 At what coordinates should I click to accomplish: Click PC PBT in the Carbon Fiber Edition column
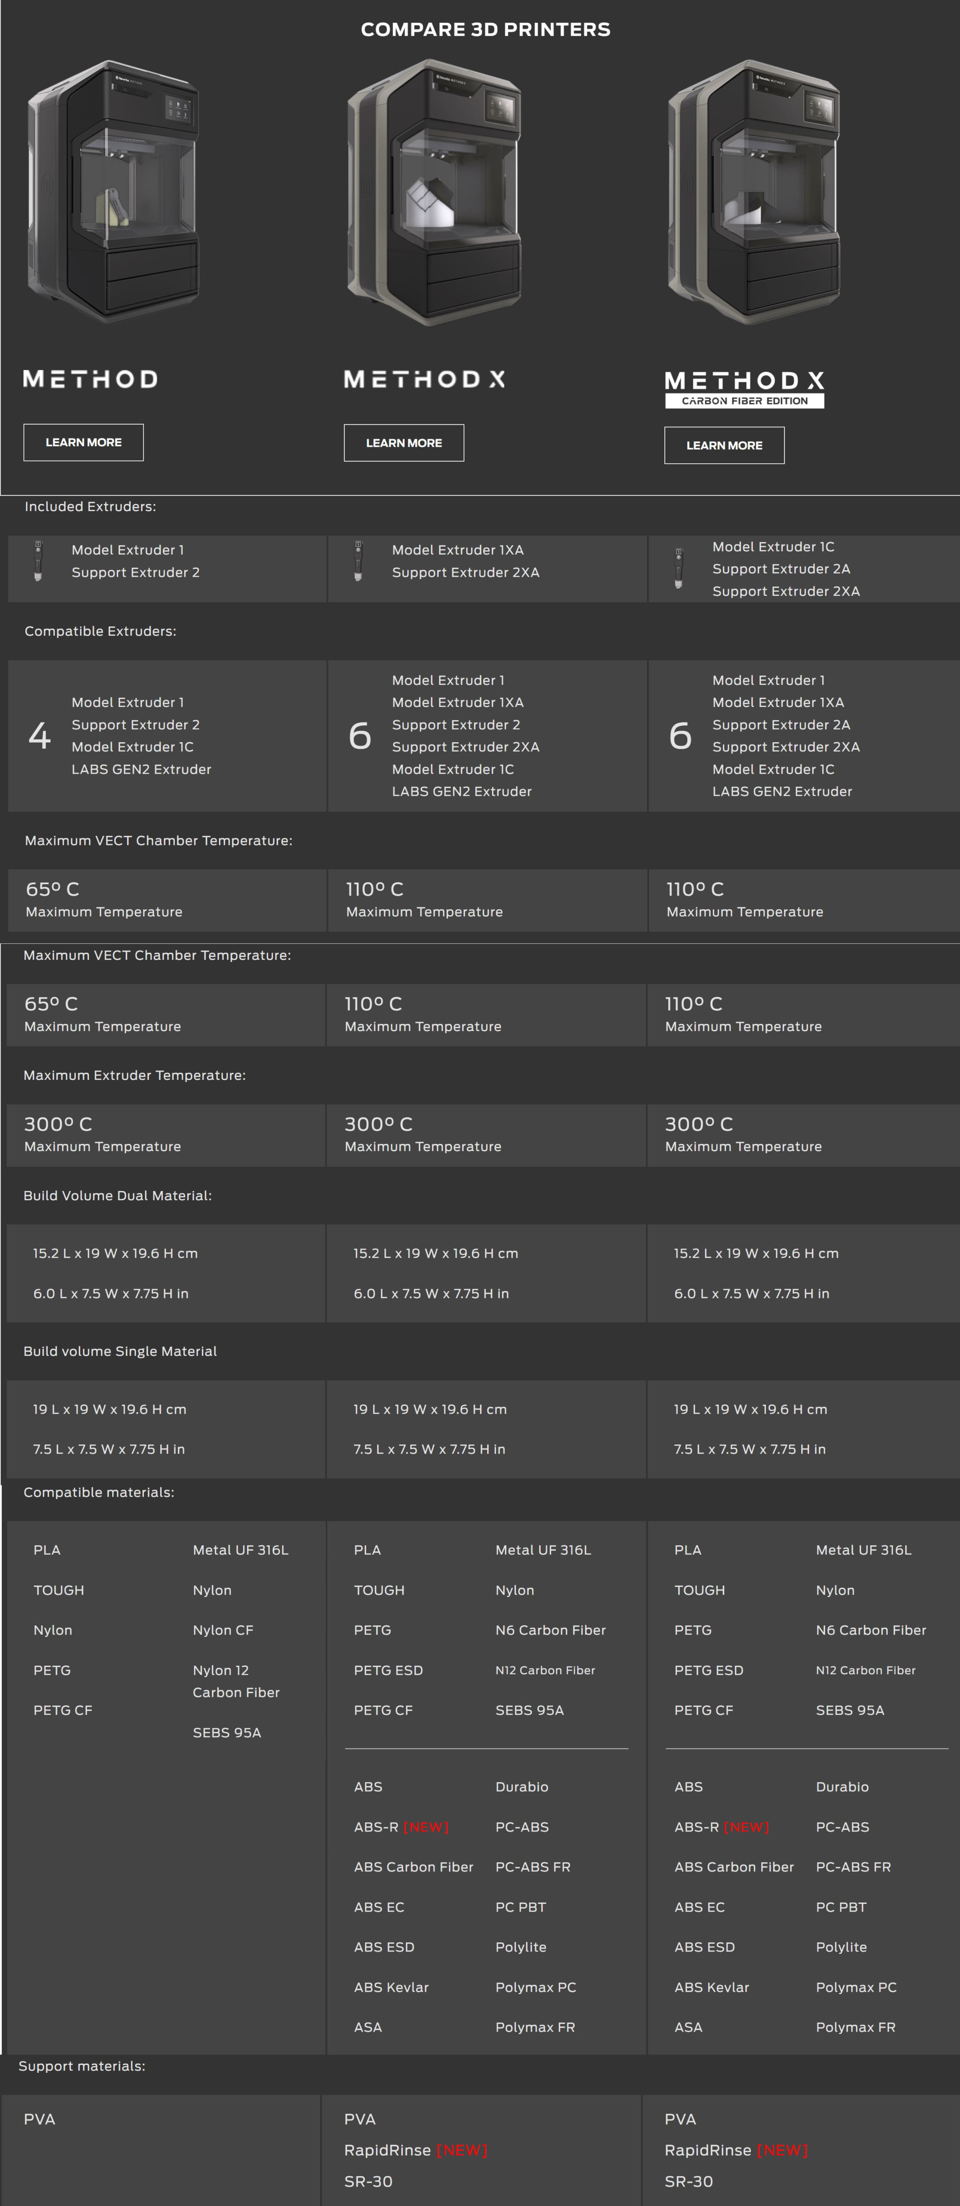841,1907
